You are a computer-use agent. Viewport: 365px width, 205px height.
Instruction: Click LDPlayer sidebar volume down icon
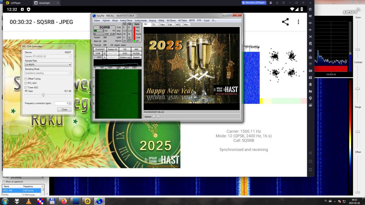click(x=310, y=30)
